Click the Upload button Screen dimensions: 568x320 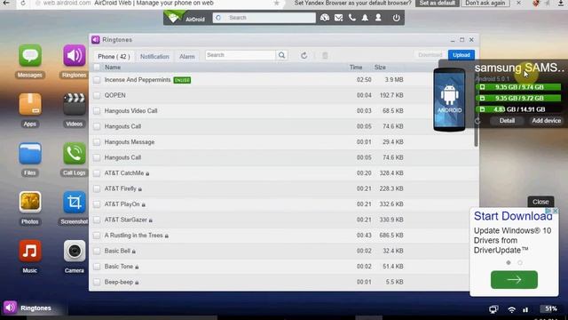coord(461,55)
